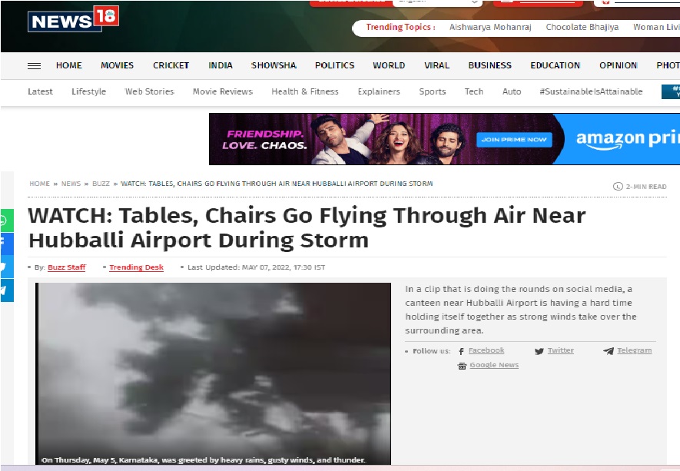
Task: Click the BUZZ breadcrumb link
Action: point(101,184)
